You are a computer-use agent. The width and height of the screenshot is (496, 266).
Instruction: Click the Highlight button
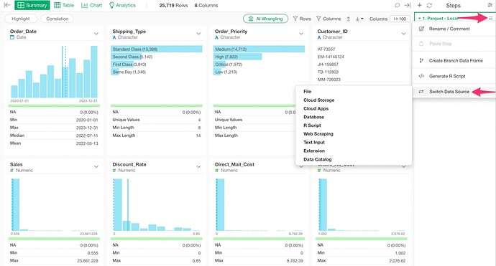tap(21, 19)
